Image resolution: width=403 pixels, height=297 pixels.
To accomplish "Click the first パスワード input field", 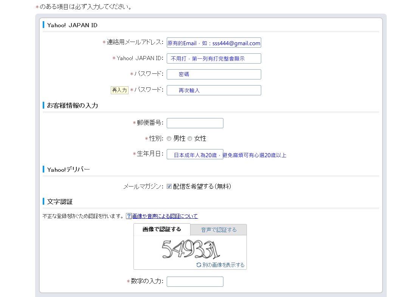I will click(x=214, y=75).
